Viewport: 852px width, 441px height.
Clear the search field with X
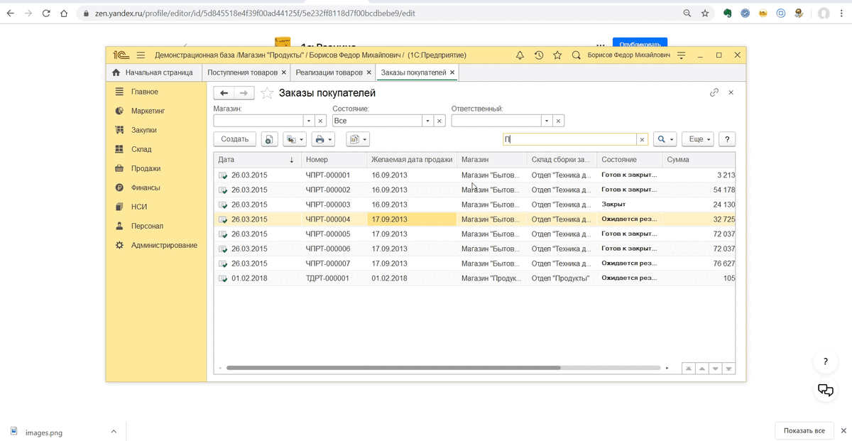(x=642, y=140)
